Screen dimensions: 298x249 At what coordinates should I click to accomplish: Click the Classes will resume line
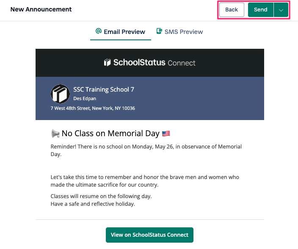tap(101, 196)
